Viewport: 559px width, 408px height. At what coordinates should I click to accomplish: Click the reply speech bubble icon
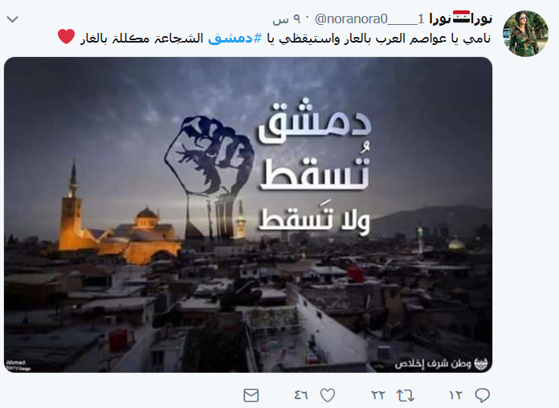coord(483,395)
